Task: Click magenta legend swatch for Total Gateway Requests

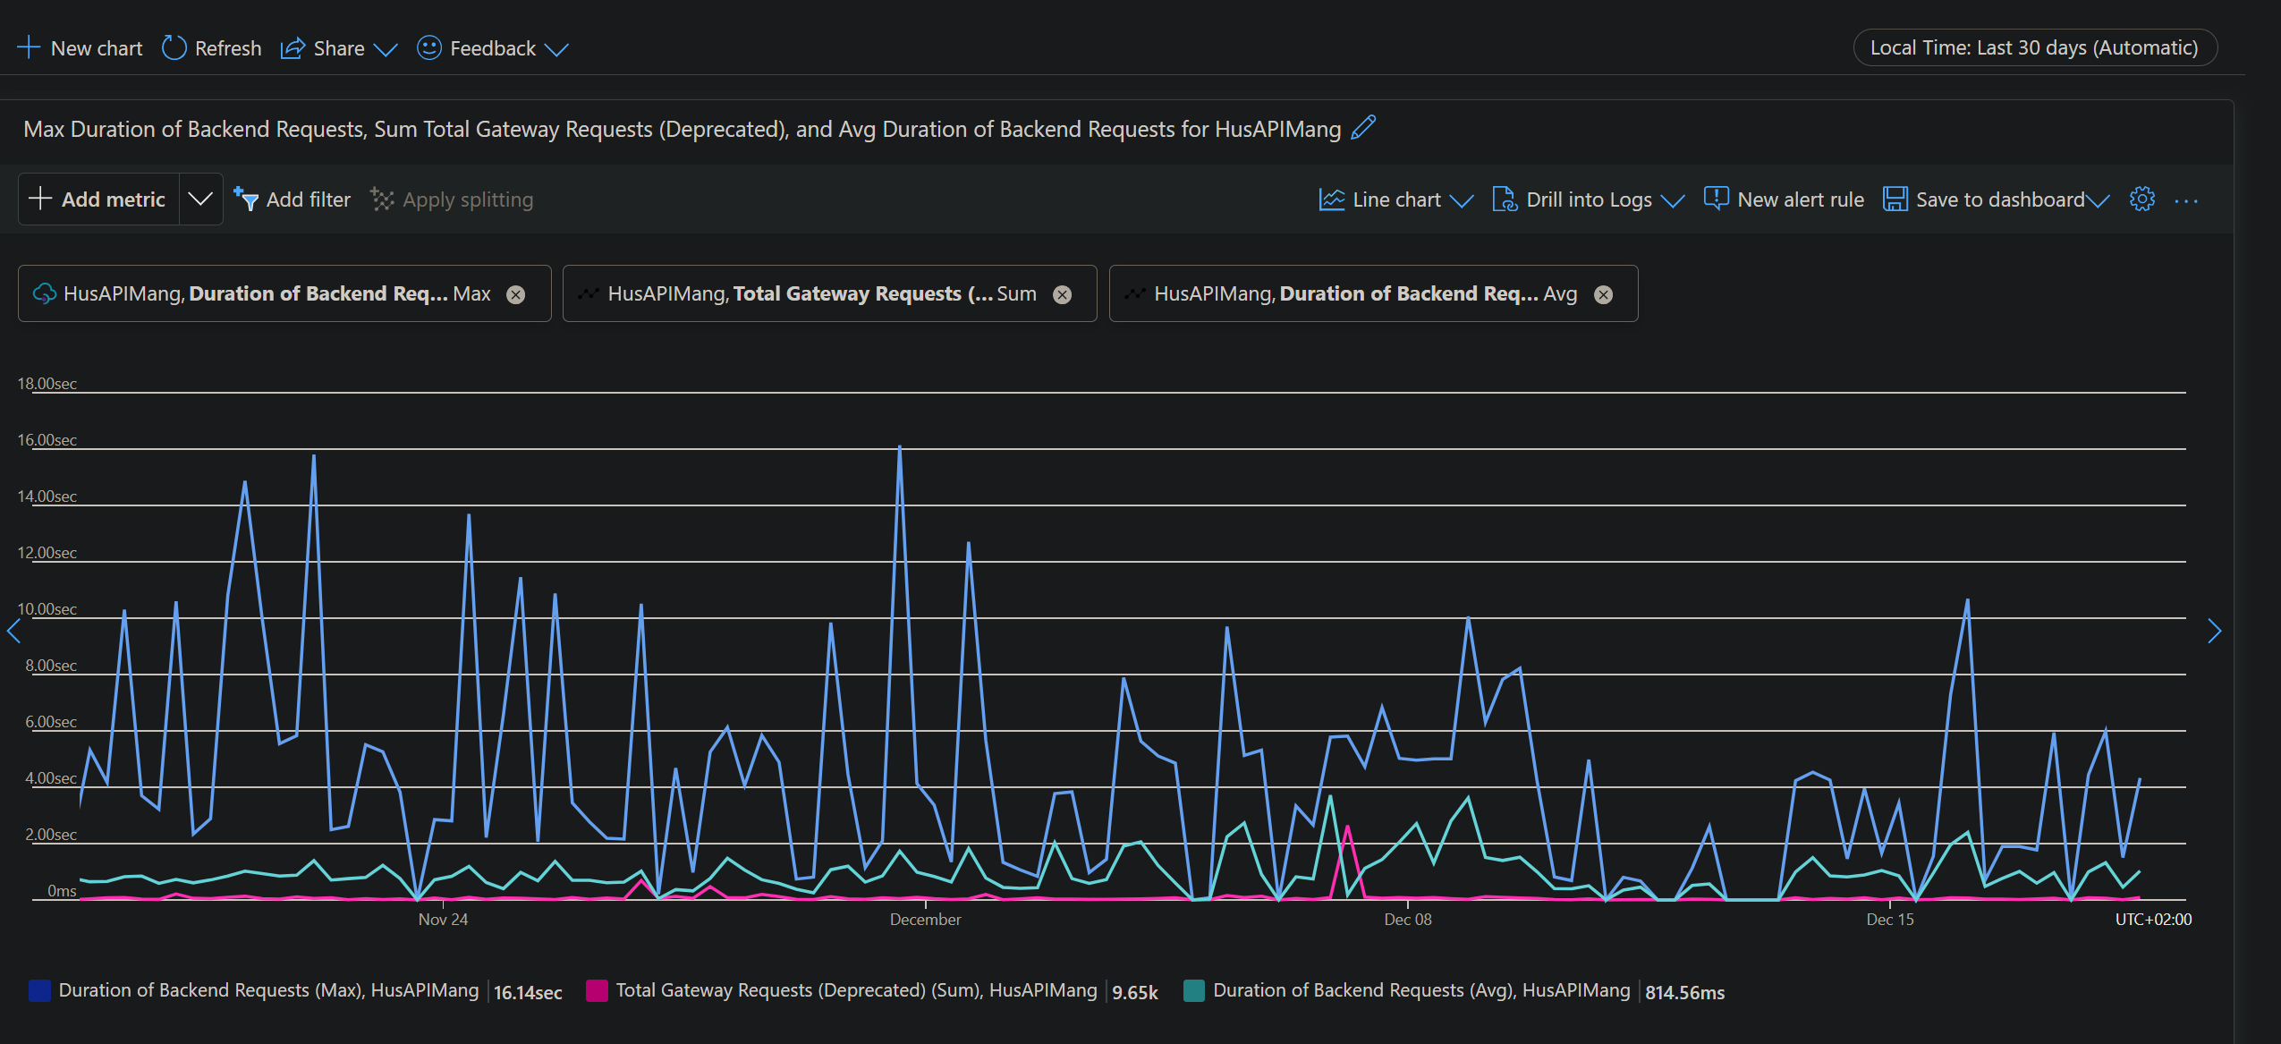Action: 597,990
